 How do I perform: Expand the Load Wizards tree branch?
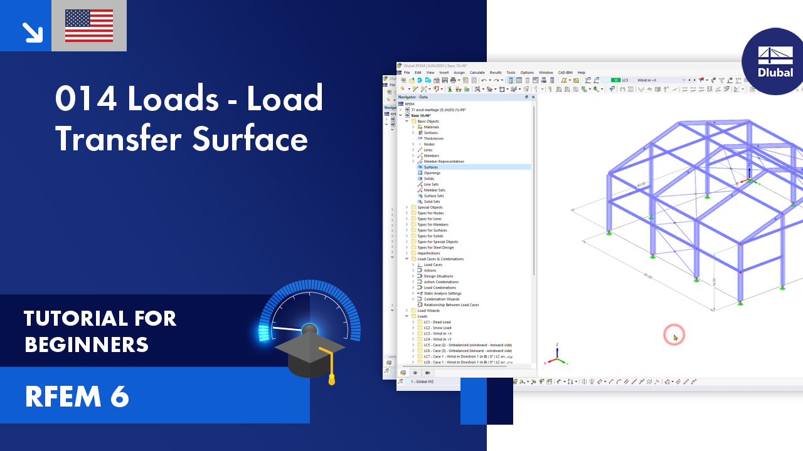coord(407,311)
